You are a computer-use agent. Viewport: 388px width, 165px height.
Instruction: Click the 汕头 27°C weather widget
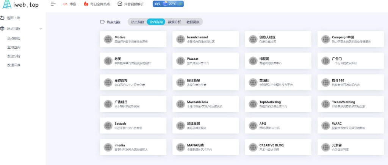168,4
